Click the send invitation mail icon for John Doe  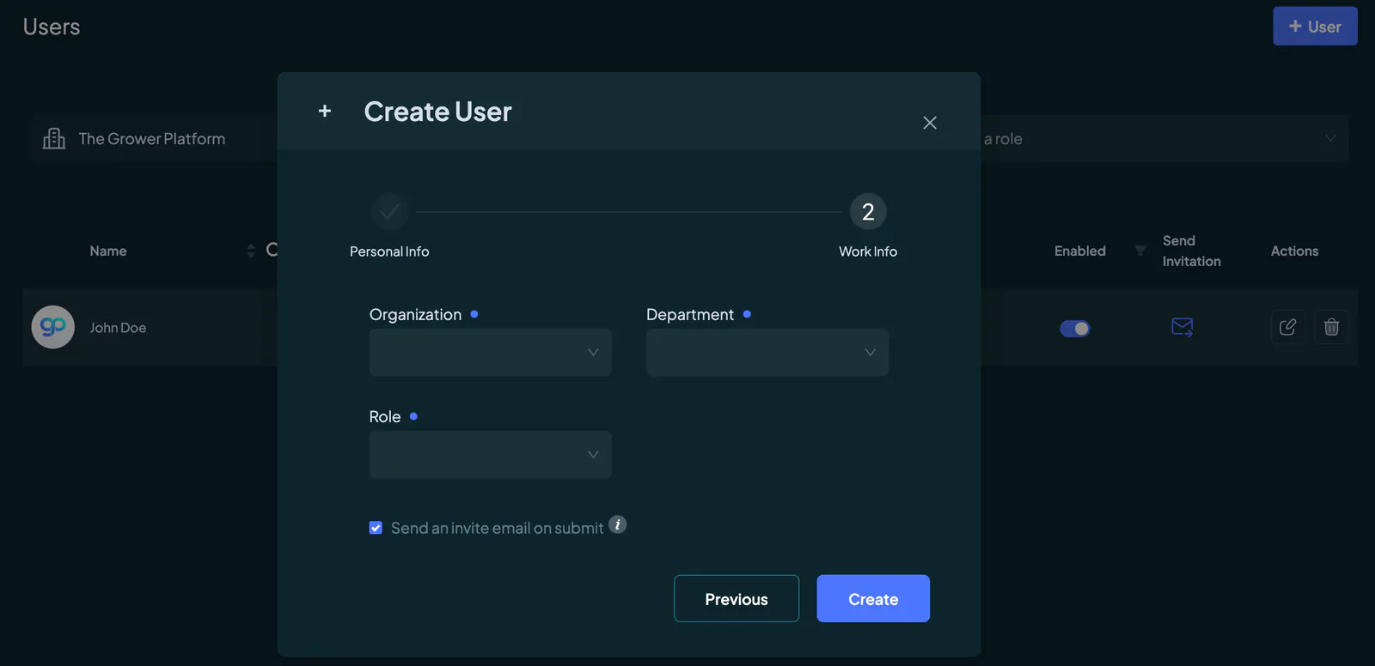[x=1182, y=327]
